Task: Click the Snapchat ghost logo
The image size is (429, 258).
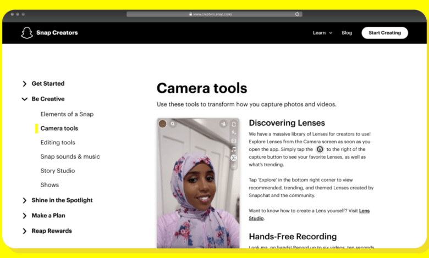Action: (x=27, y=33)
